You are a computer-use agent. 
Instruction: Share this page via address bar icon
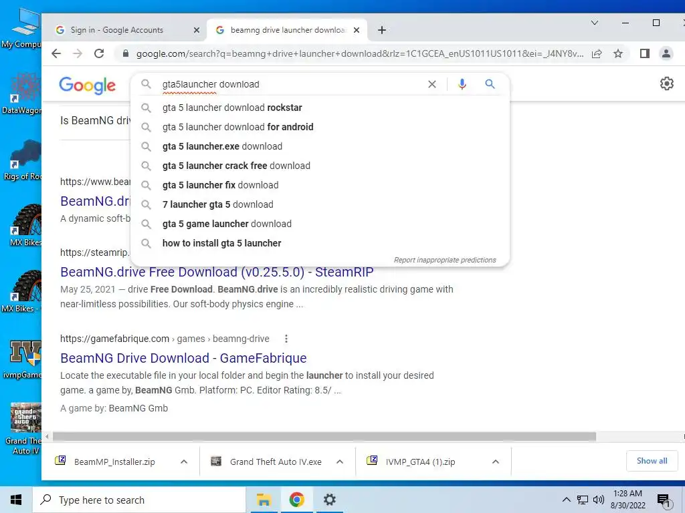click(597, 53)
